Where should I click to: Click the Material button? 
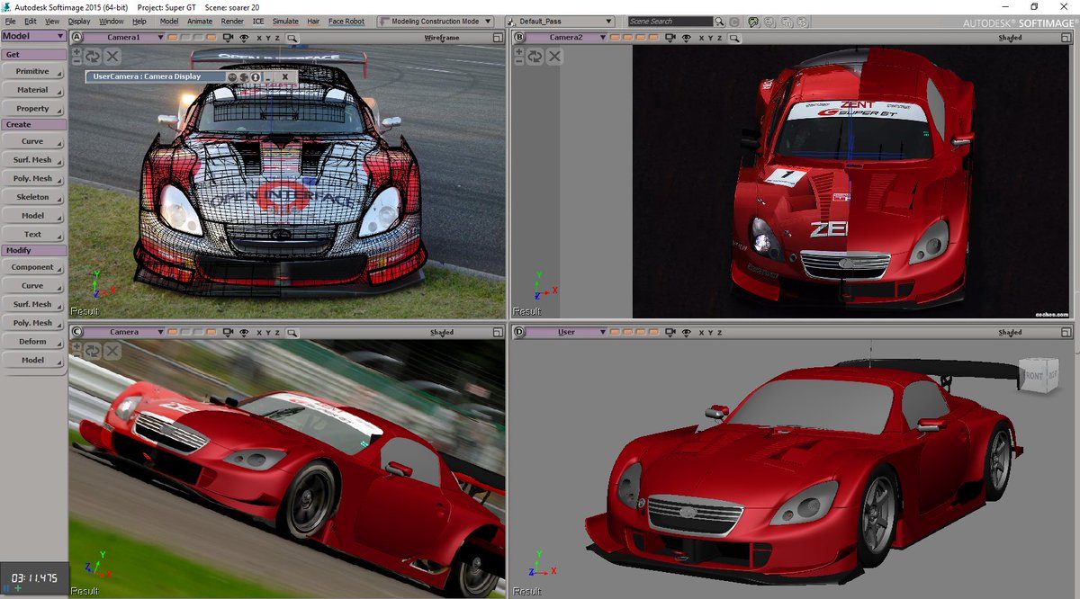pos(33,90)
